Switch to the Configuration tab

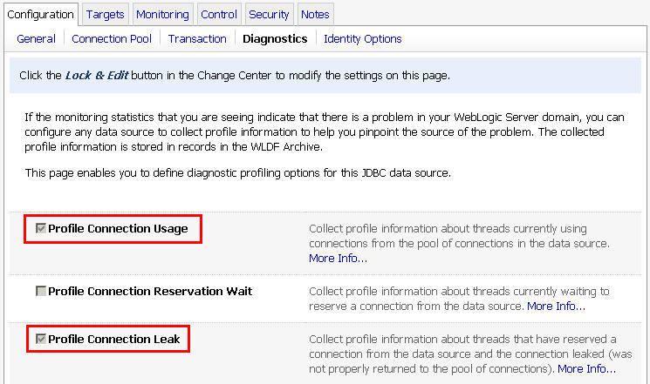(x=41, y=15)
